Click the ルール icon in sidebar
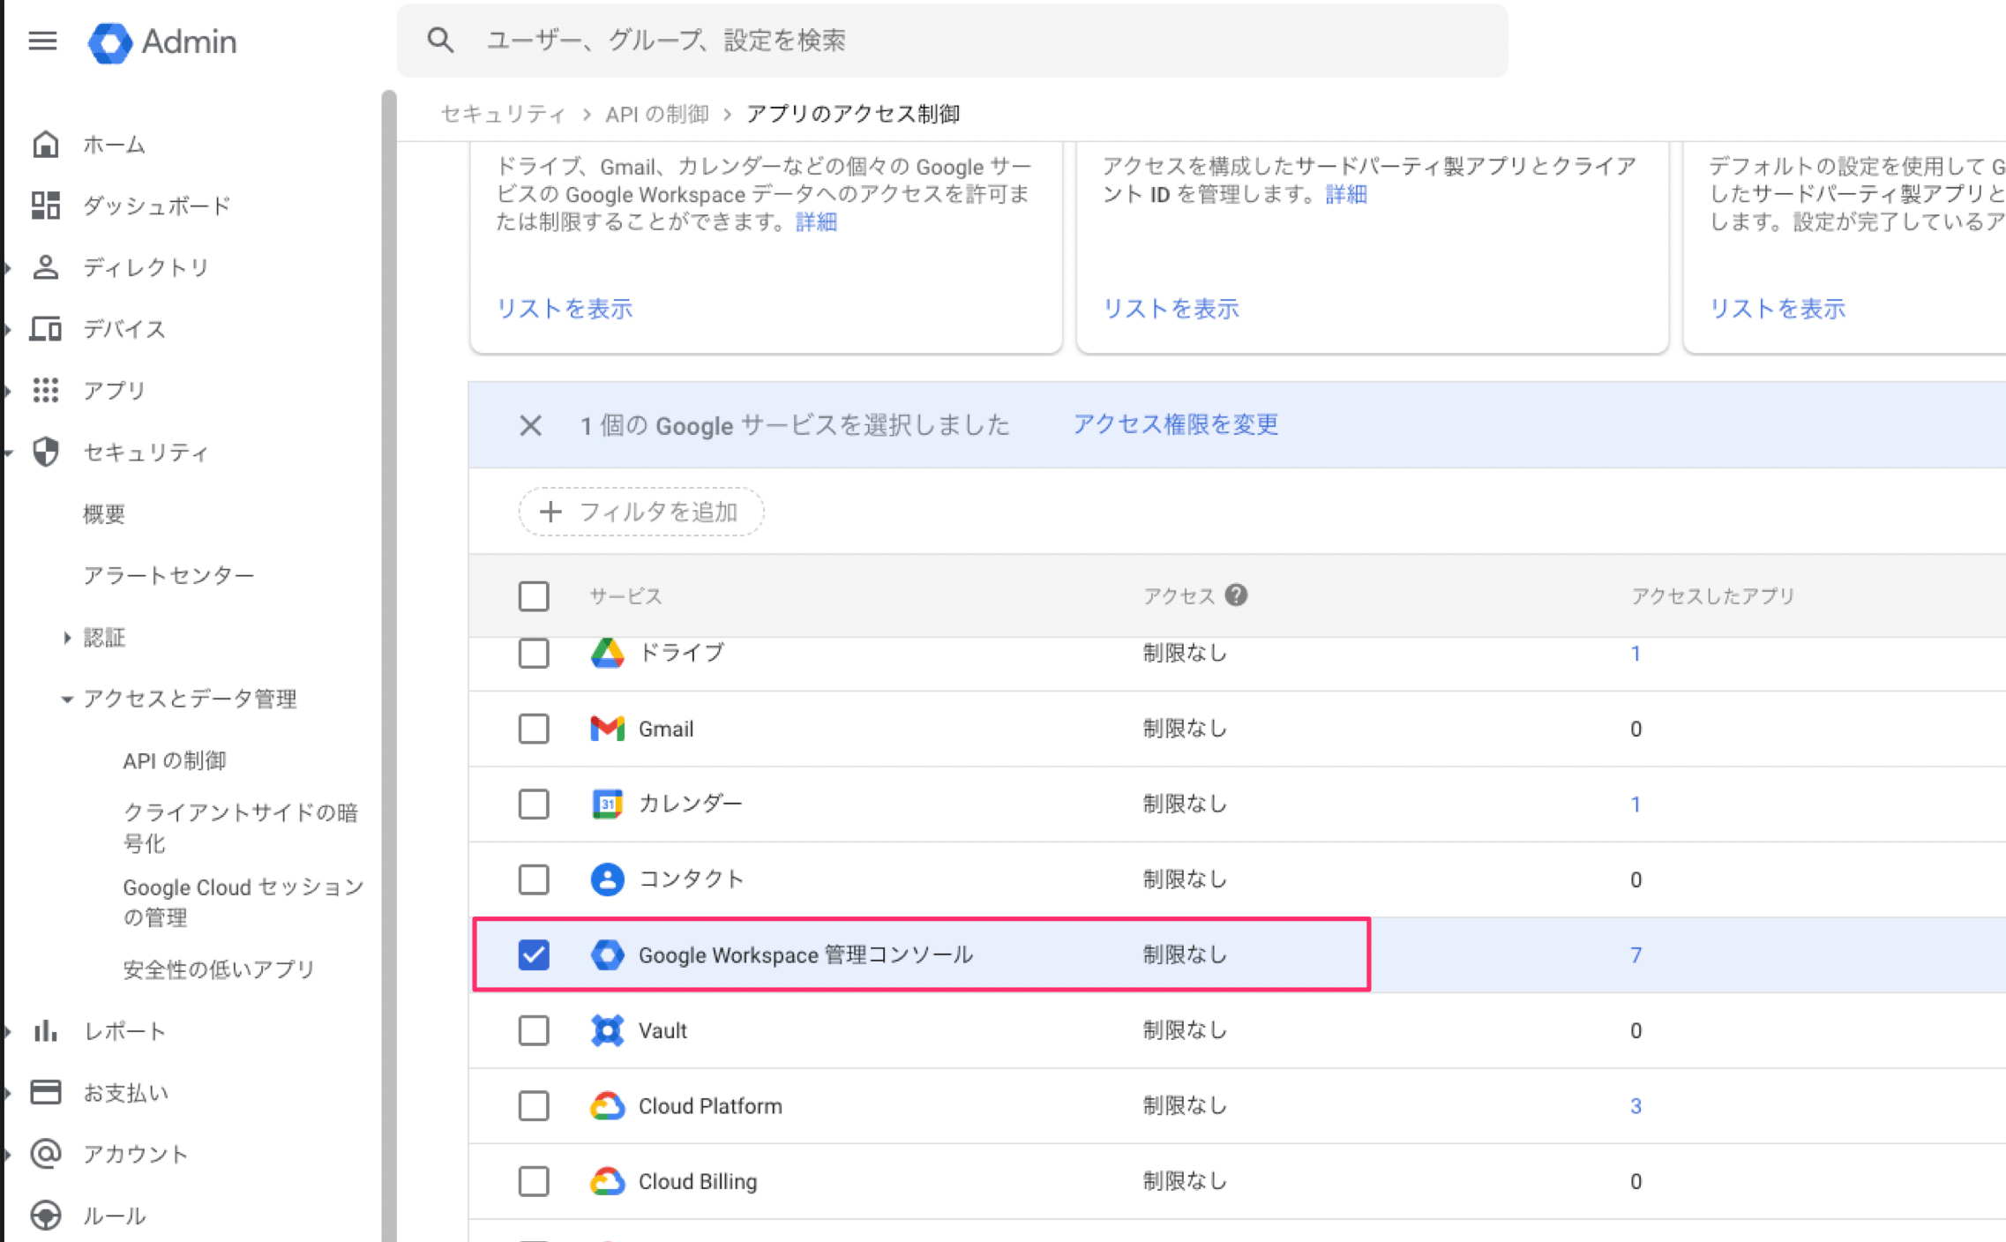This screenshot has height=1242, width=2006. click(46, 1216)
